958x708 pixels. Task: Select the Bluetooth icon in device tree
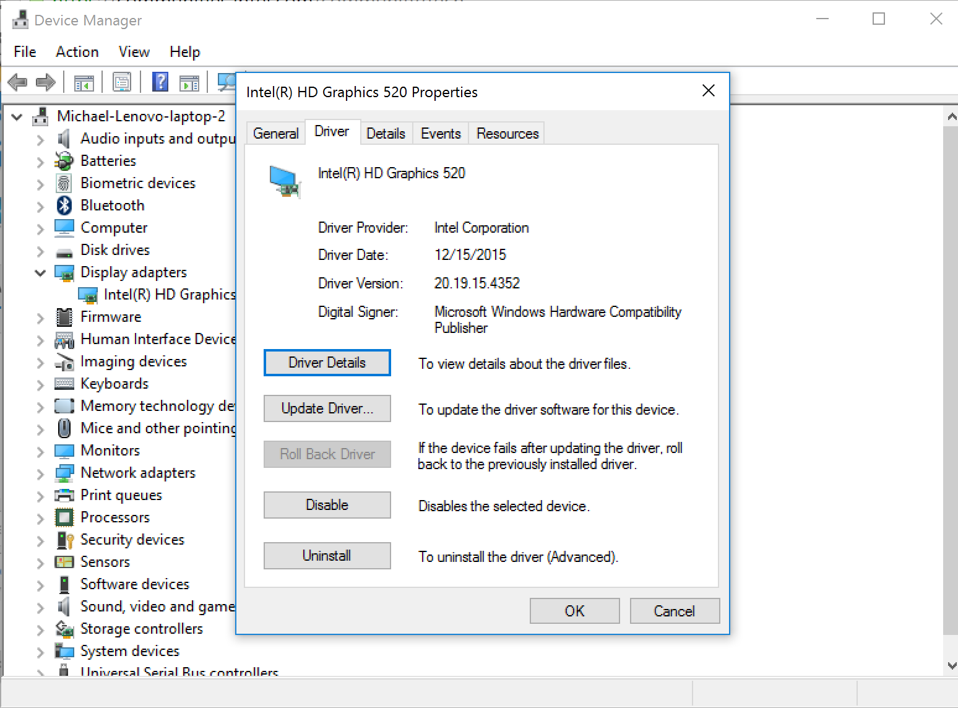64,205
